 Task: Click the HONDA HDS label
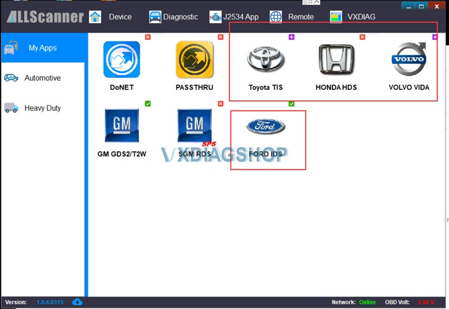coord(336,87)
